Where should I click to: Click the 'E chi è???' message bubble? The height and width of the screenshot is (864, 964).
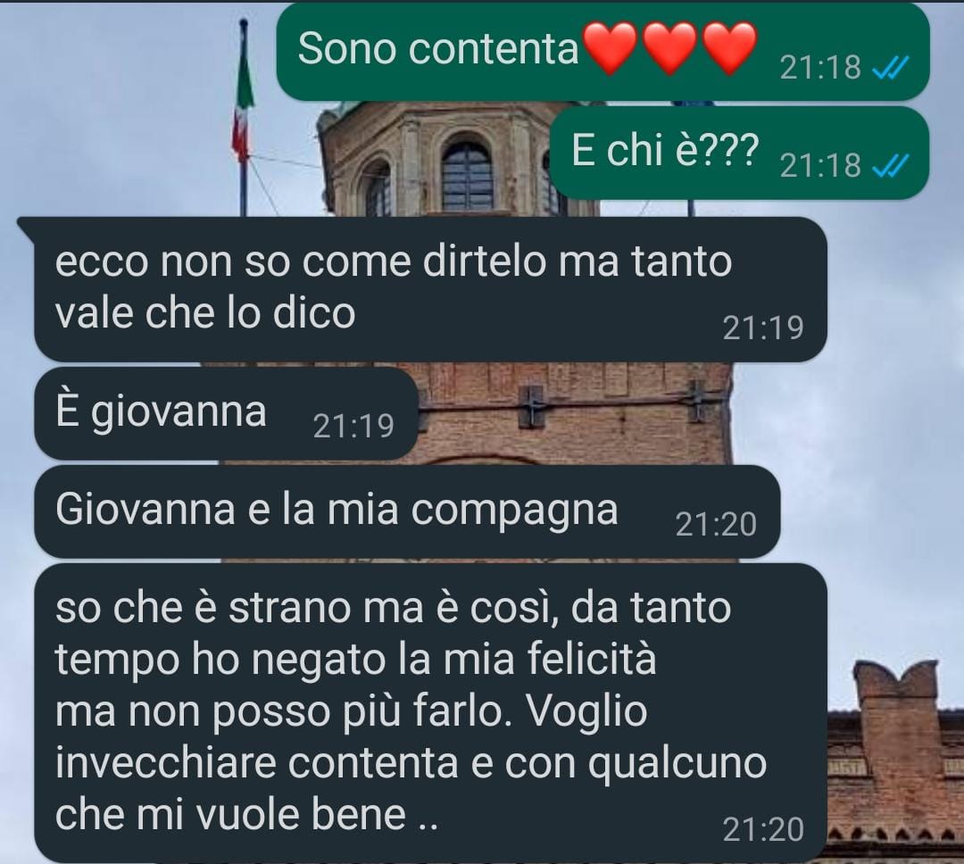739,154
